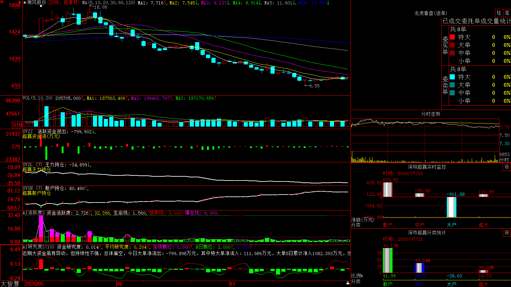Click the lock icon at chart bottom right

pos(348,283)
